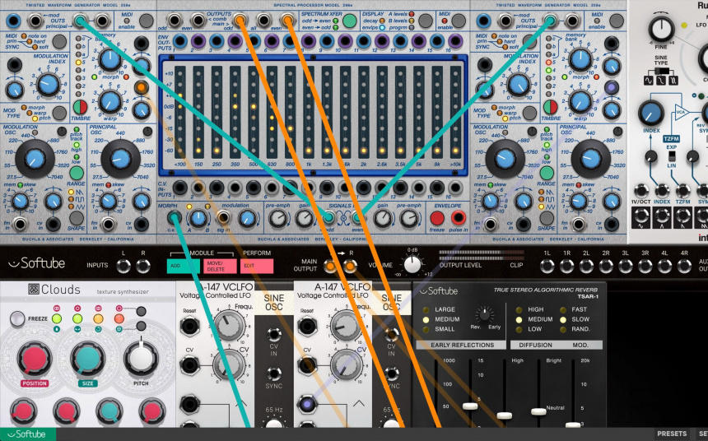Click the Reset jack on first A-147 VCLFO
The height and width of the screenshot is (441, 708).
189,326
